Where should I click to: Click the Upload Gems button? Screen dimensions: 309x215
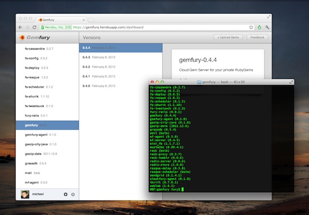point(228,37)
